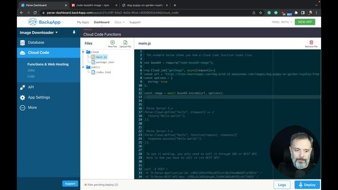
Task: Switch to the Parse Dashboard tab
Action: tap(43, 5)
